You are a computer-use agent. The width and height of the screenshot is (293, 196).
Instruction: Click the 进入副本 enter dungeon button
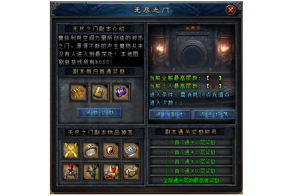click(169, 115)
